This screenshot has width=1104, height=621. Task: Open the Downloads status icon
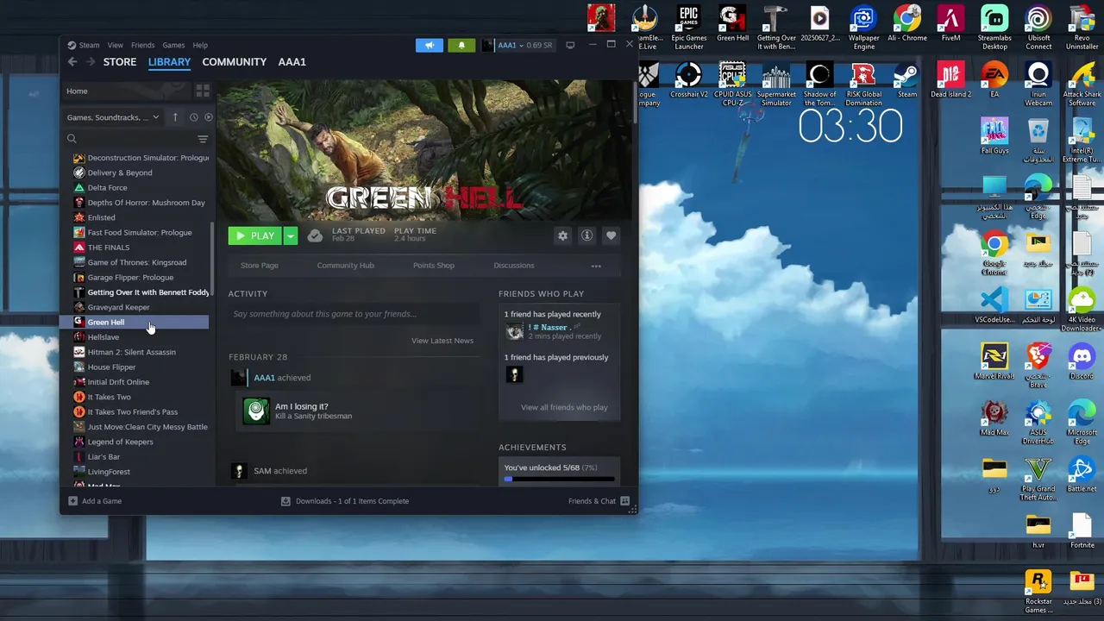point(285,501)
